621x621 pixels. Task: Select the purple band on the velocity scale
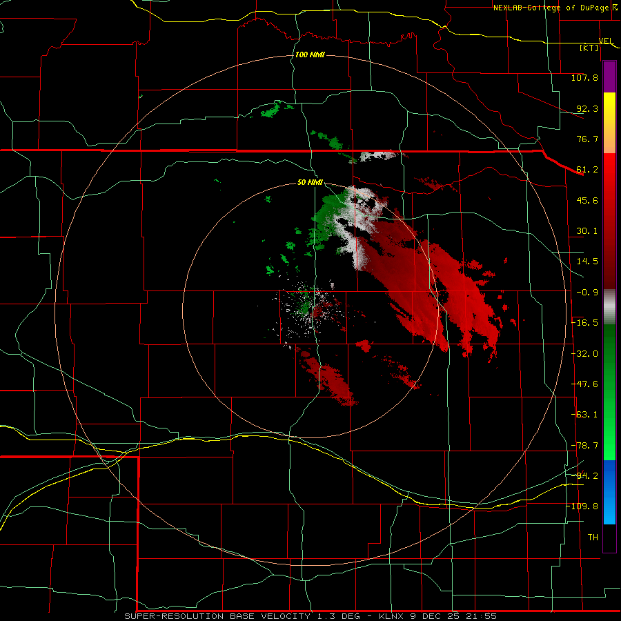tap(609, 77)
